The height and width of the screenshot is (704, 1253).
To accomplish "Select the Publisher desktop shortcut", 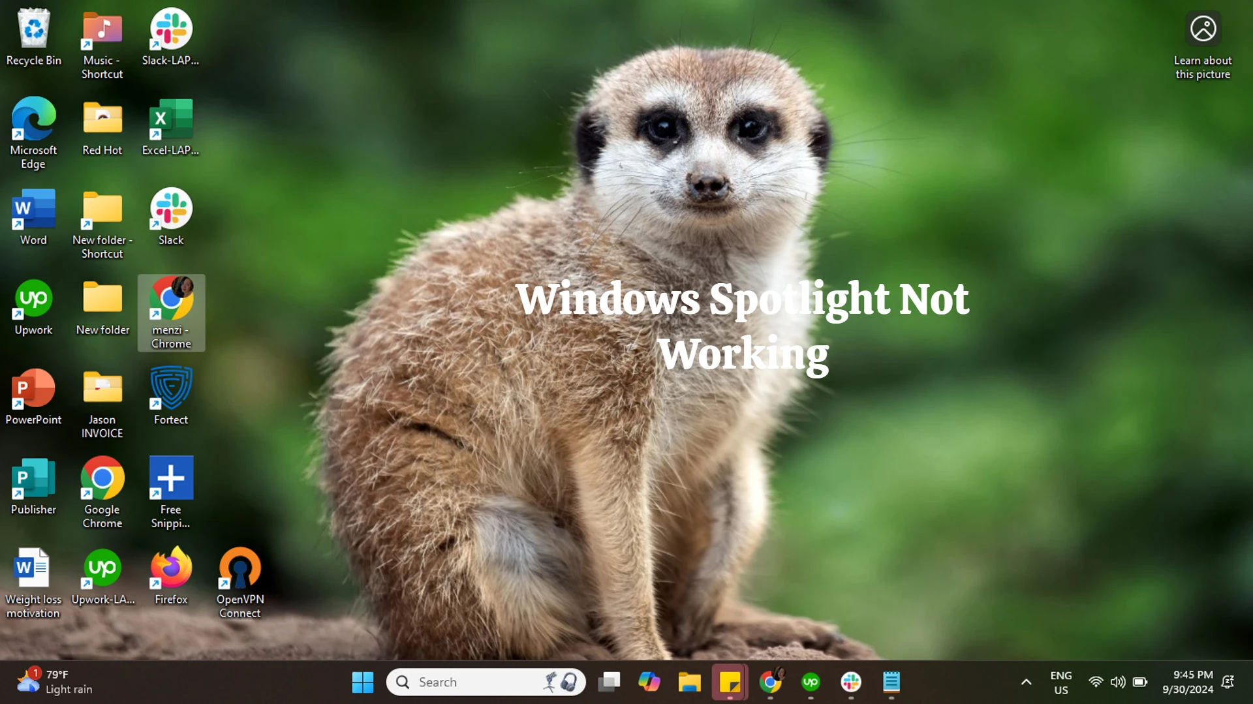I will 33,486.
